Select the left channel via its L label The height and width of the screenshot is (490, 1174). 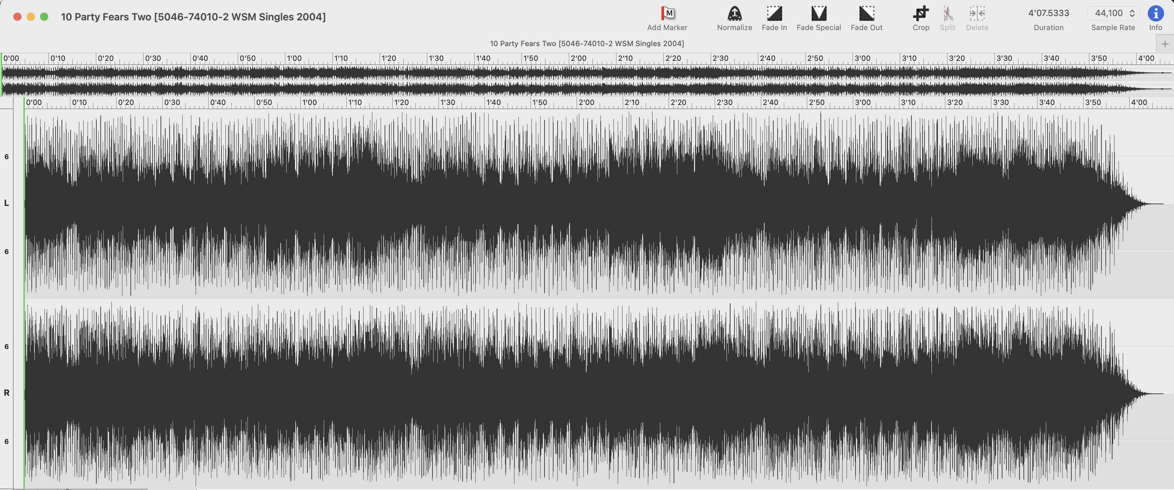tap(6, 204)
